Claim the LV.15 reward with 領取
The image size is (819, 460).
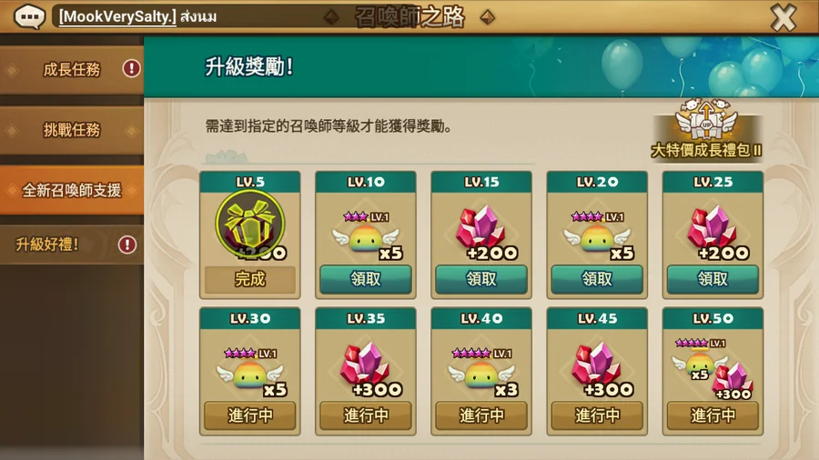pos(481,279)
